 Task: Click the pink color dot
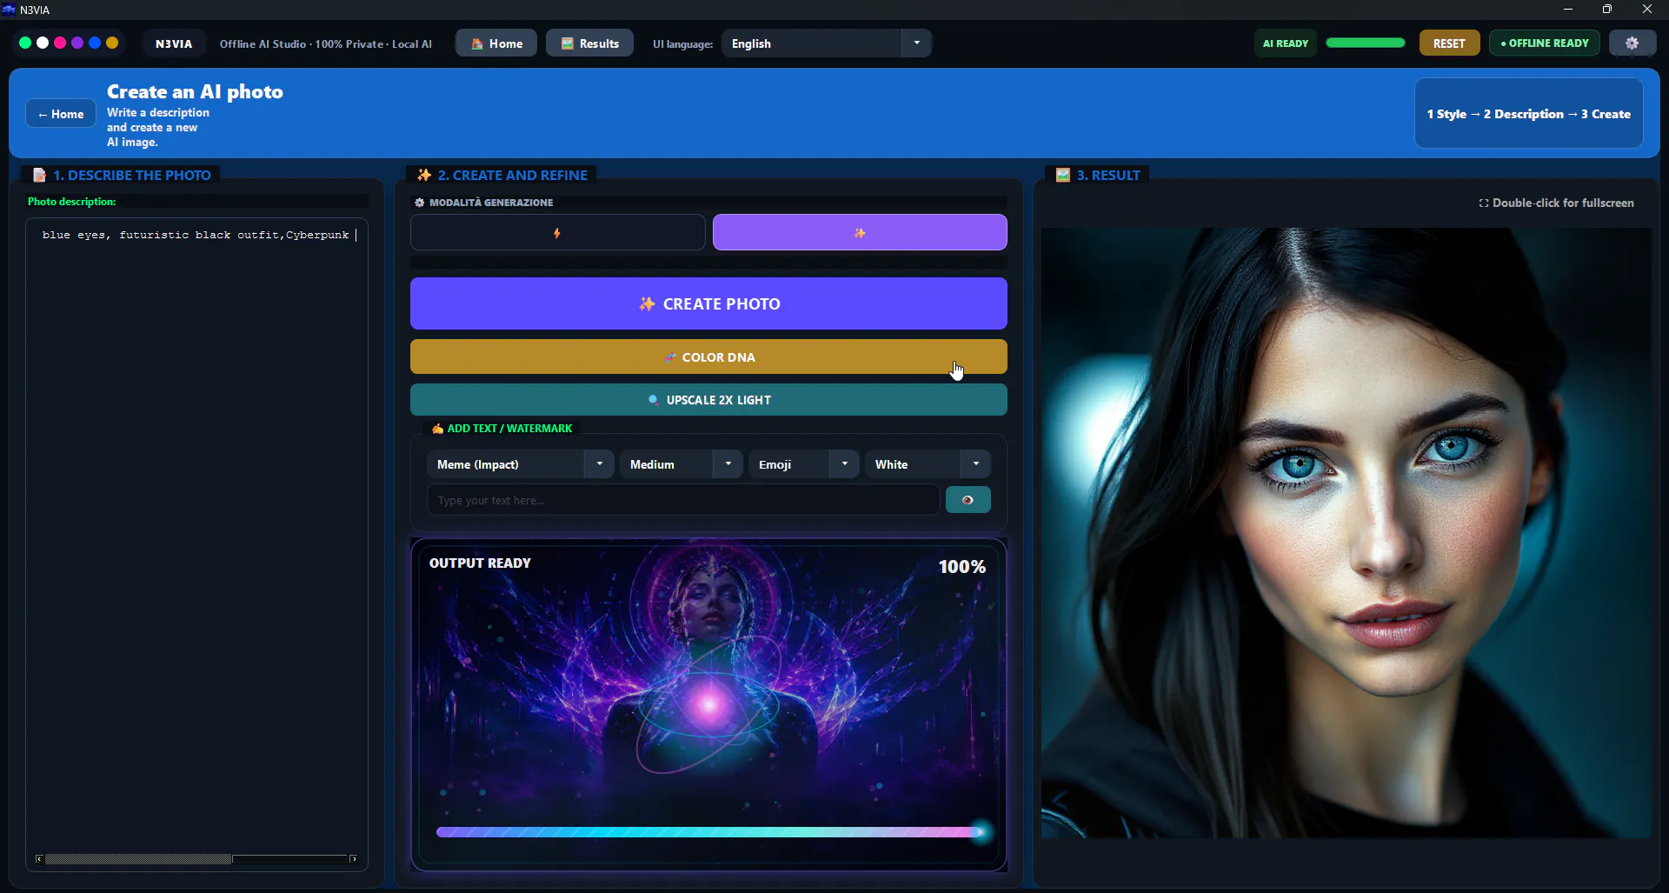tap(60, 43)
